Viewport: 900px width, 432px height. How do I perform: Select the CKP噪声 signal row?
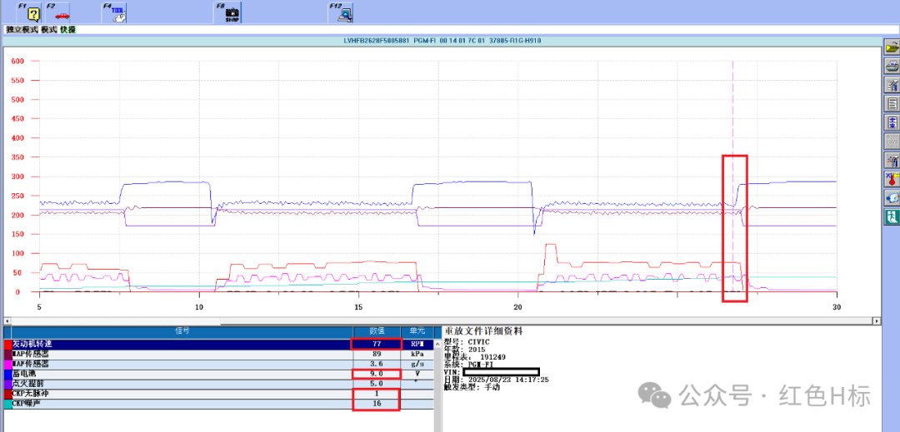(x=218, y=404)
